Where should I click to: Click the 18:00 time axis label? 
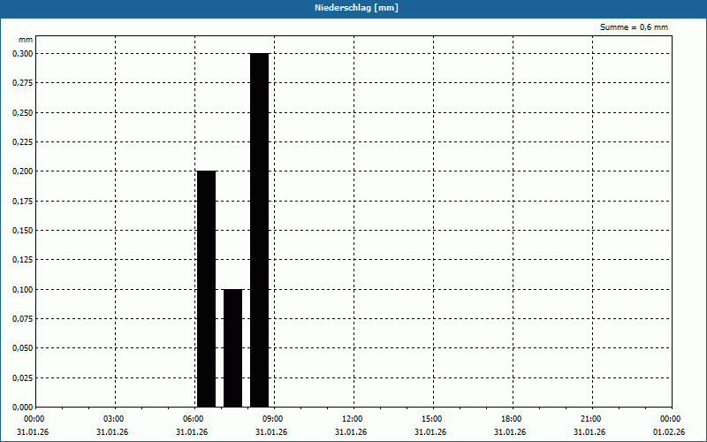[x=512, y=419]
